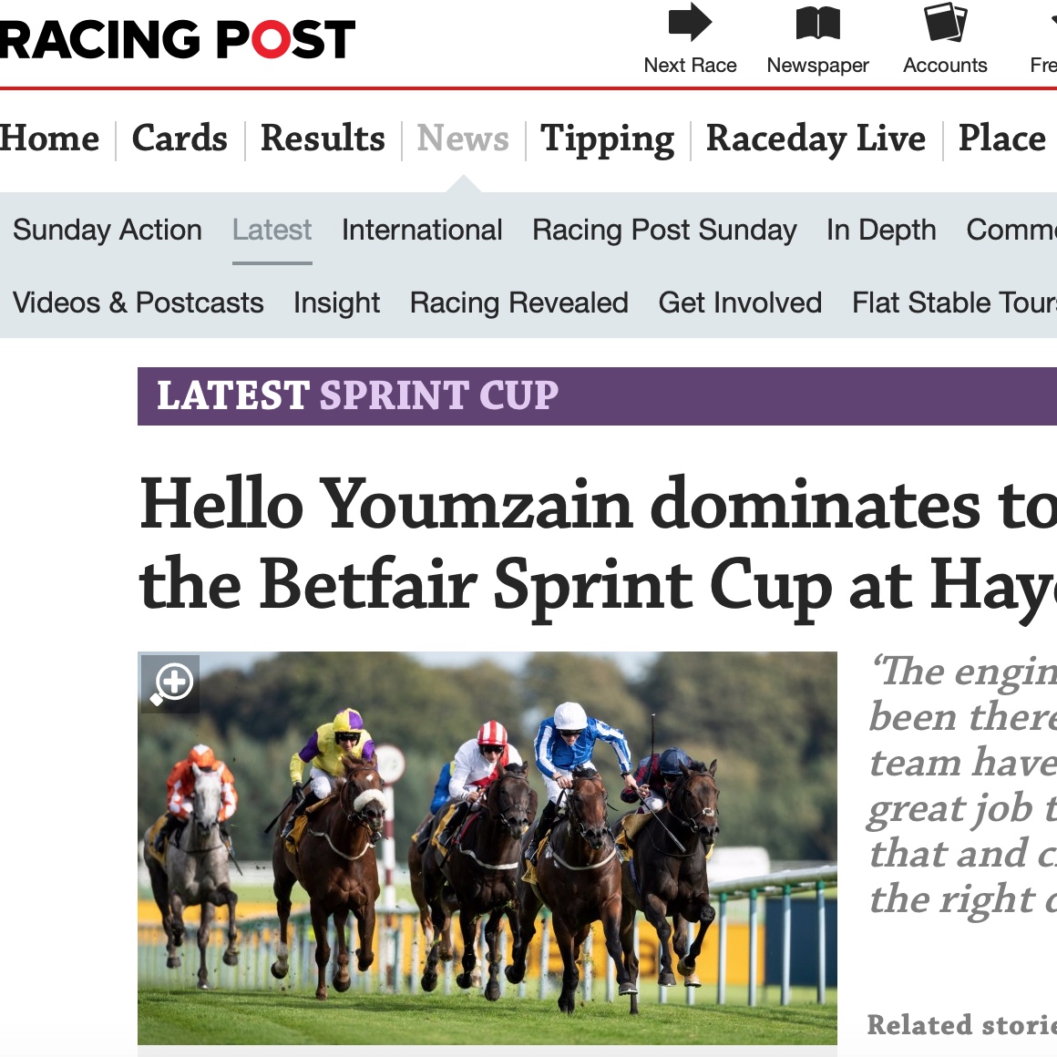
Task: Switch to Raceday Live
Action: tap(816, 139)
